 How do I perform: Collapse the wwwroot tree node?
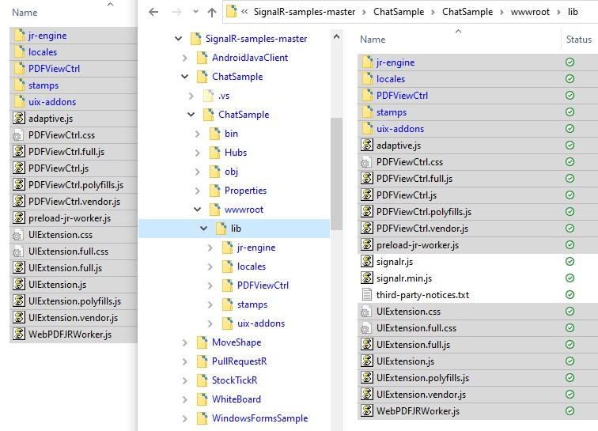coord(197,210)
